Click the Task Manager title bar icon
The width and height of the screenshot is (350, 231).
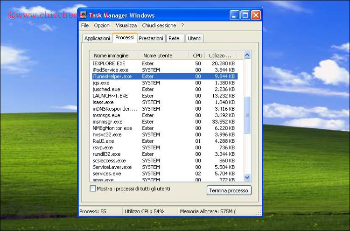tap(84, 15)
